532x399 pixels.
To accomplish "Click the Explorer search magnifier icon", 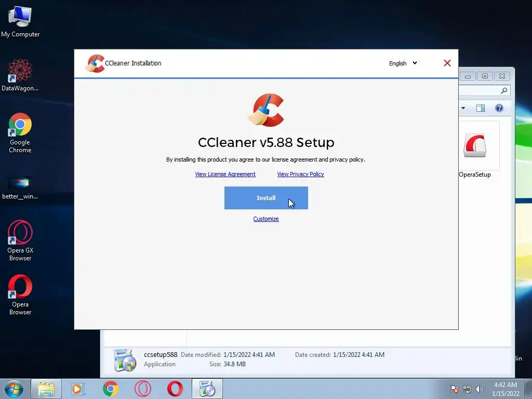I will coord(504,90).
